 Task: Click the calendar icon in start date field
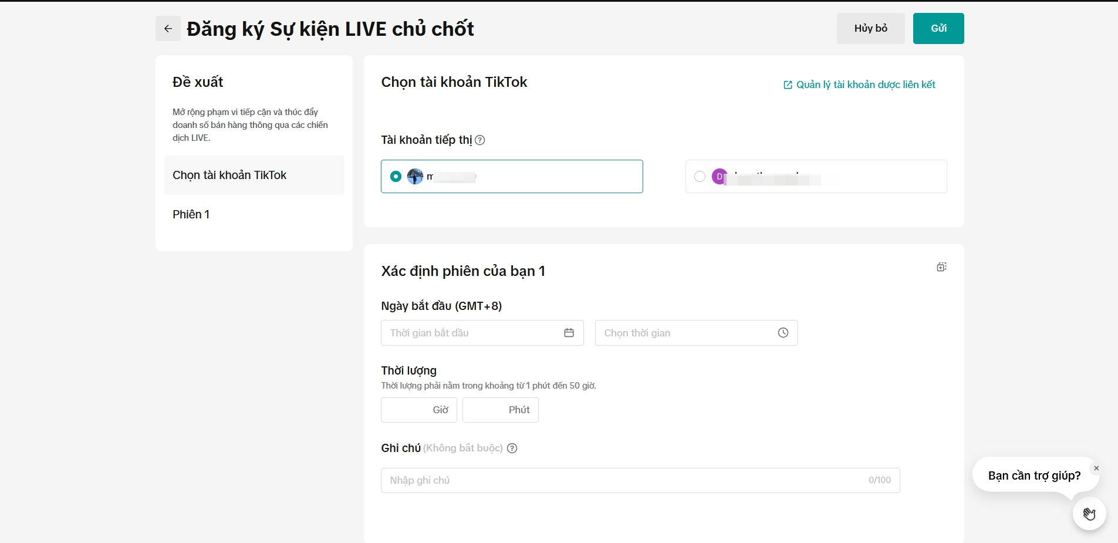569,333
